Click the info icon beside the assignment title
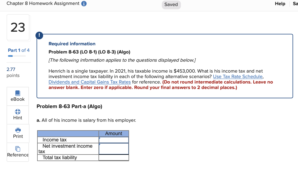This screenshot has height=184, width=298. tap(84, 4)
